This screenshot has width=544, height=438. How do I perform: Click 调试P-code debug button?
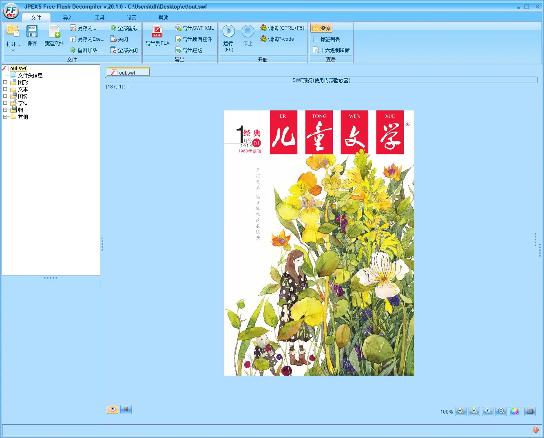coord(277,39)
